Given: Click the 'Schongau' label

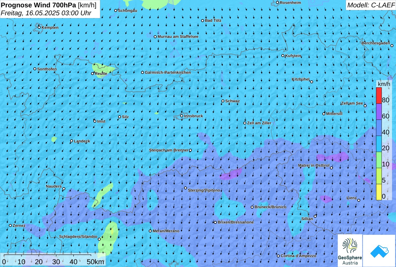Looking at the screenshot, I should point(127,10).
